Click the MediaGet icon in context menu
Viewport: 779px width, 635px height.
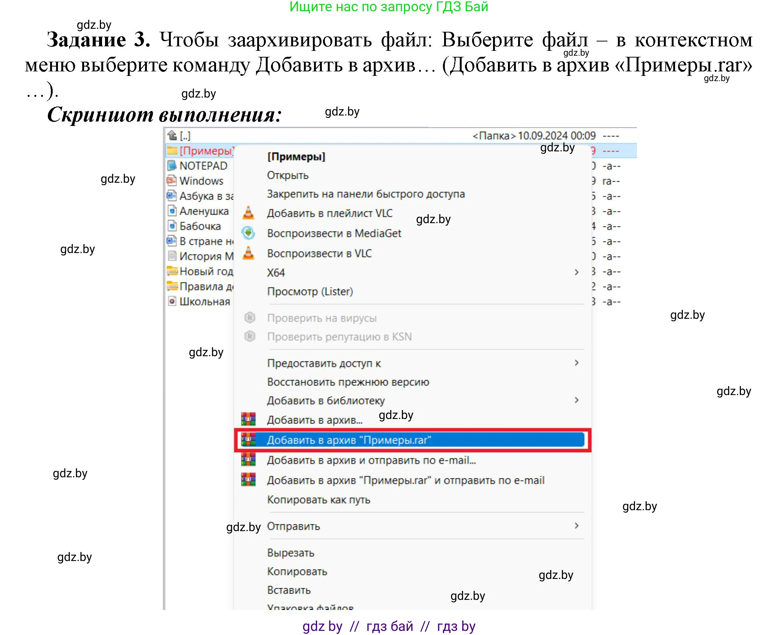tap(249, 233)
